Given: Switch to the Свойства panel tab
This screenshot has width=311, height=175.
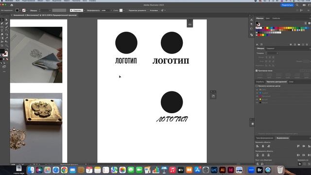Looking at the screenshot, I should [276, 18].
